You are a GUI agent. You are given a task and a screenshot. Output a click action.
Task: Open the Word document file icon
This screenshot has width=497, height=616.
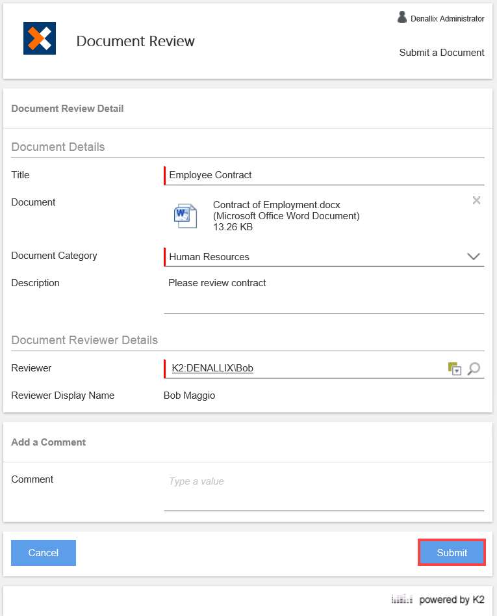(185, 215)
